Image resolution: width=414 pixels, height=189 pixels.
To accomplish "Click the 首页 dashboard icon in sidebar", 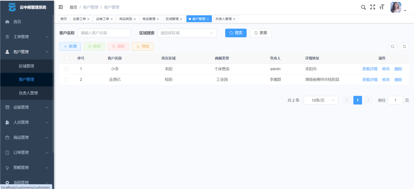I will pyautogui.click(x=7, y=22).
